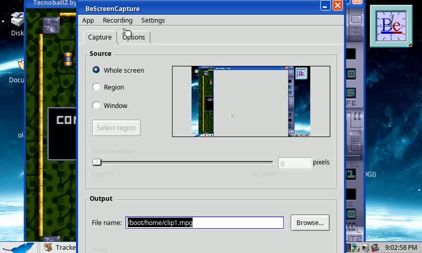Click the Disk desktop icon

(x=17, y=24)
